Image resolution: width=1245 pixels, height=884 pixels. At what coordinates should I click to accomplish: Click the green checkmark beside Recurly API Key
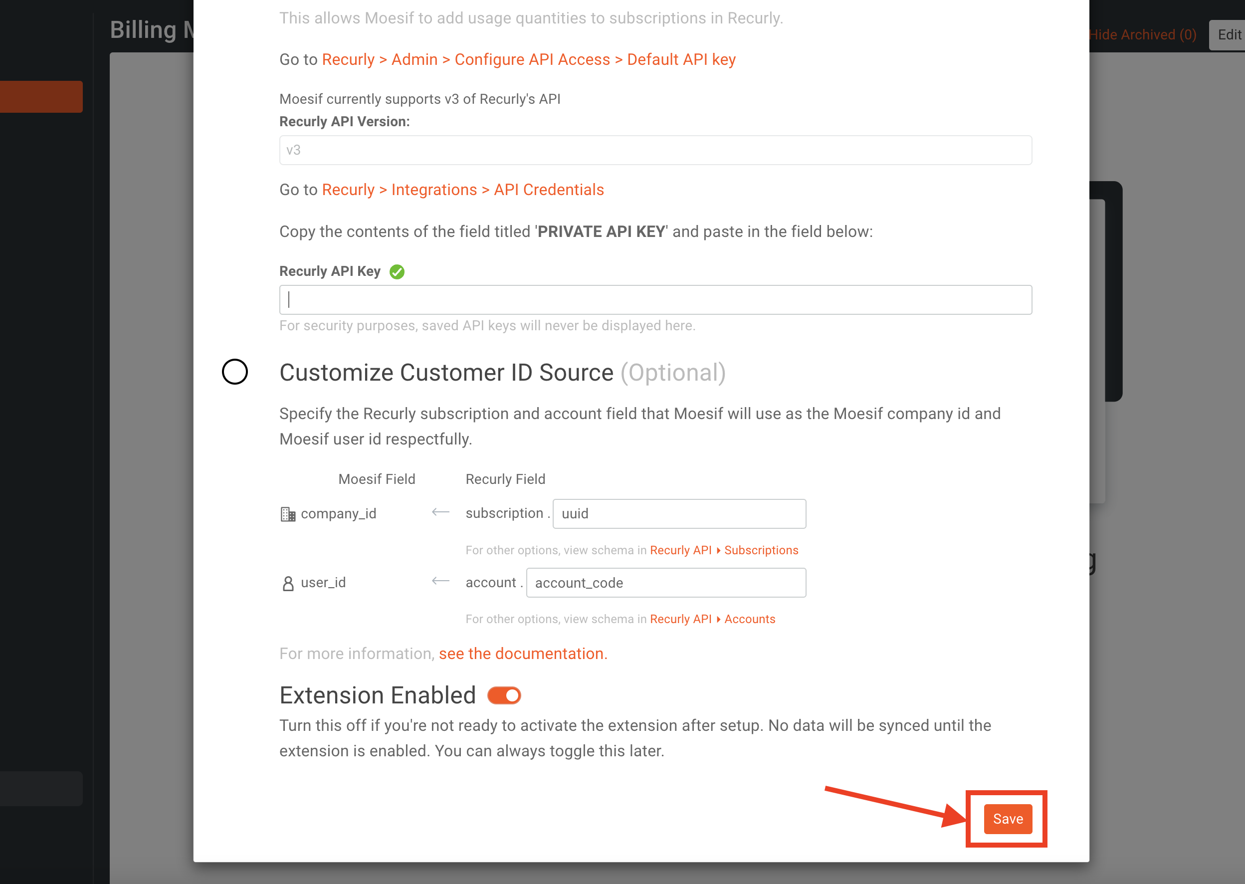click(397, 271)
